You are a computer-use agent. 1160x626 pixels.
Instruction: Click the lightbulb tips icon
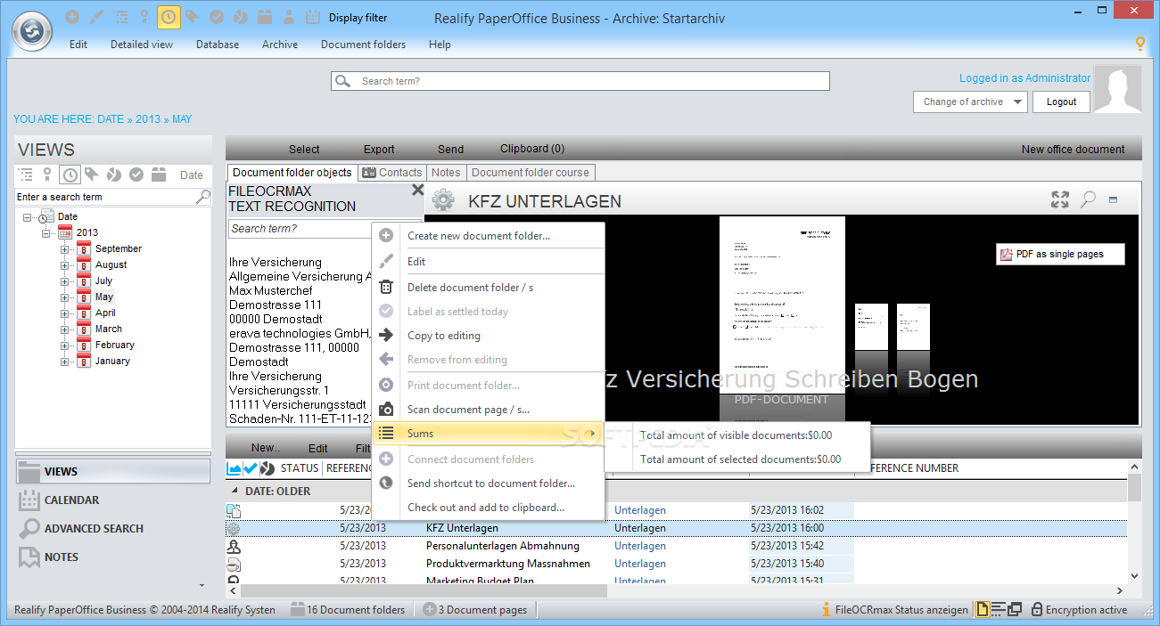click(1139, 44)
